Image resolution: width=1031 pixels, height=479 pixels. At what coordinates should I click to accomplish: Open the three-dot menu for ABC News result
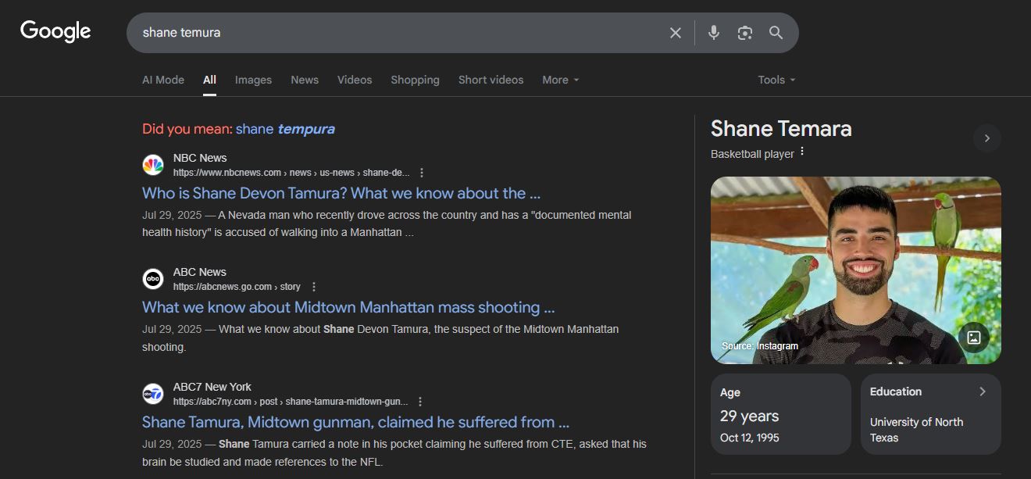[314, 287]
